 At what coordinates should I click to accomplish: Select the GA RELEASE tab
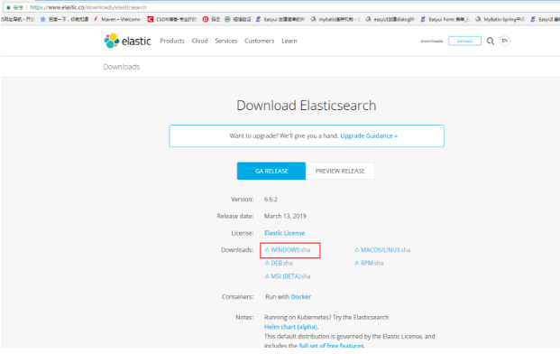coord(271,171)
